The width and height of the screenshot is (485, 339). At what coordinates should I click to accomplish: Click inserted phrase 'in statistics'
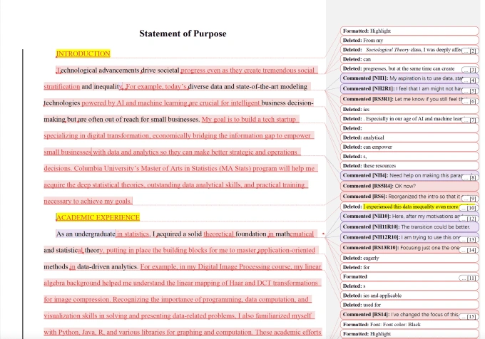tap(133, 234)
